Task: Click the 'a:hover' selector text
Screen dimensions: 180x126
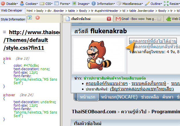Action: point(9,95)
